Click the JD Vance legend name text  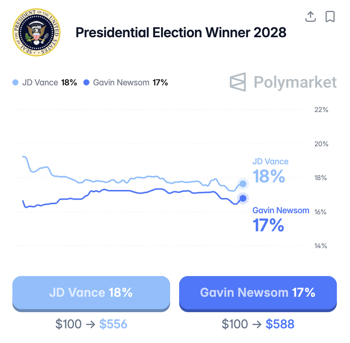(40, 83)
